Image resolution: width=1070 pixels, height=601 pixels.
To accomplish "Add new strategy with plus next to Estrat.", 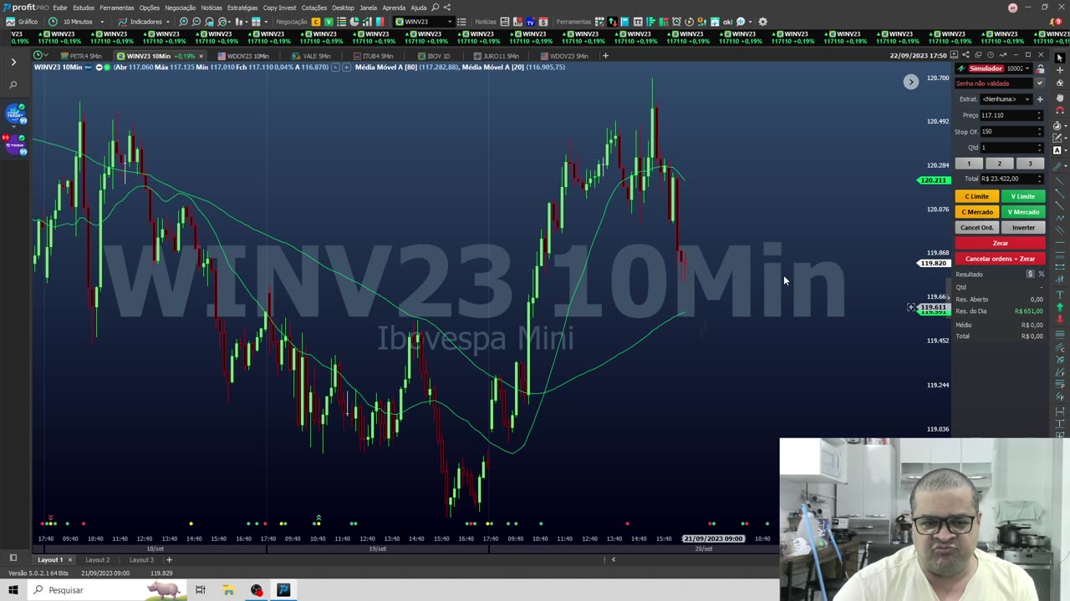I will pyautogui.click(x=1040, y=99).
